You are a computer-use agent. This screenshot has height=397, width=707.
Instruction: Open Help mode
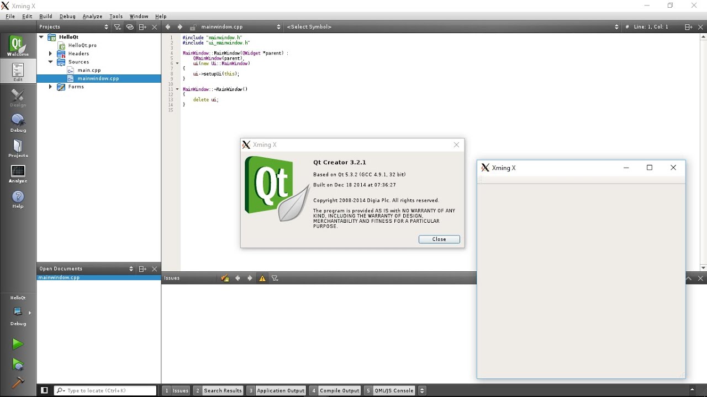[18, 199]
